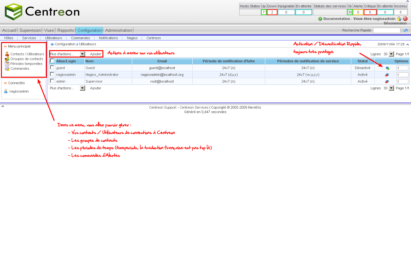Click the Déconnexion link
Viewport: 411px width, 269px height.
[395, 23]
